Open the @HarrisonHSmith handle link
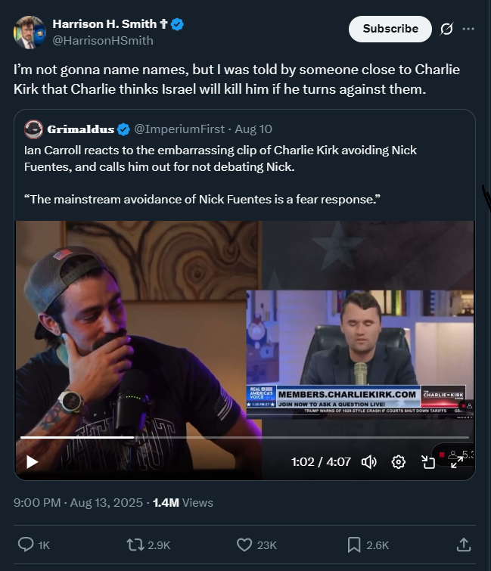The image size is (491, 571). (x=103, y=40)
